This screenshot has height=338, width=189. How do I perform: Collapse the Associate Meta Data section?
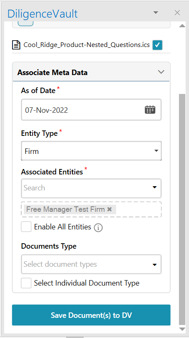coord(161,72)
